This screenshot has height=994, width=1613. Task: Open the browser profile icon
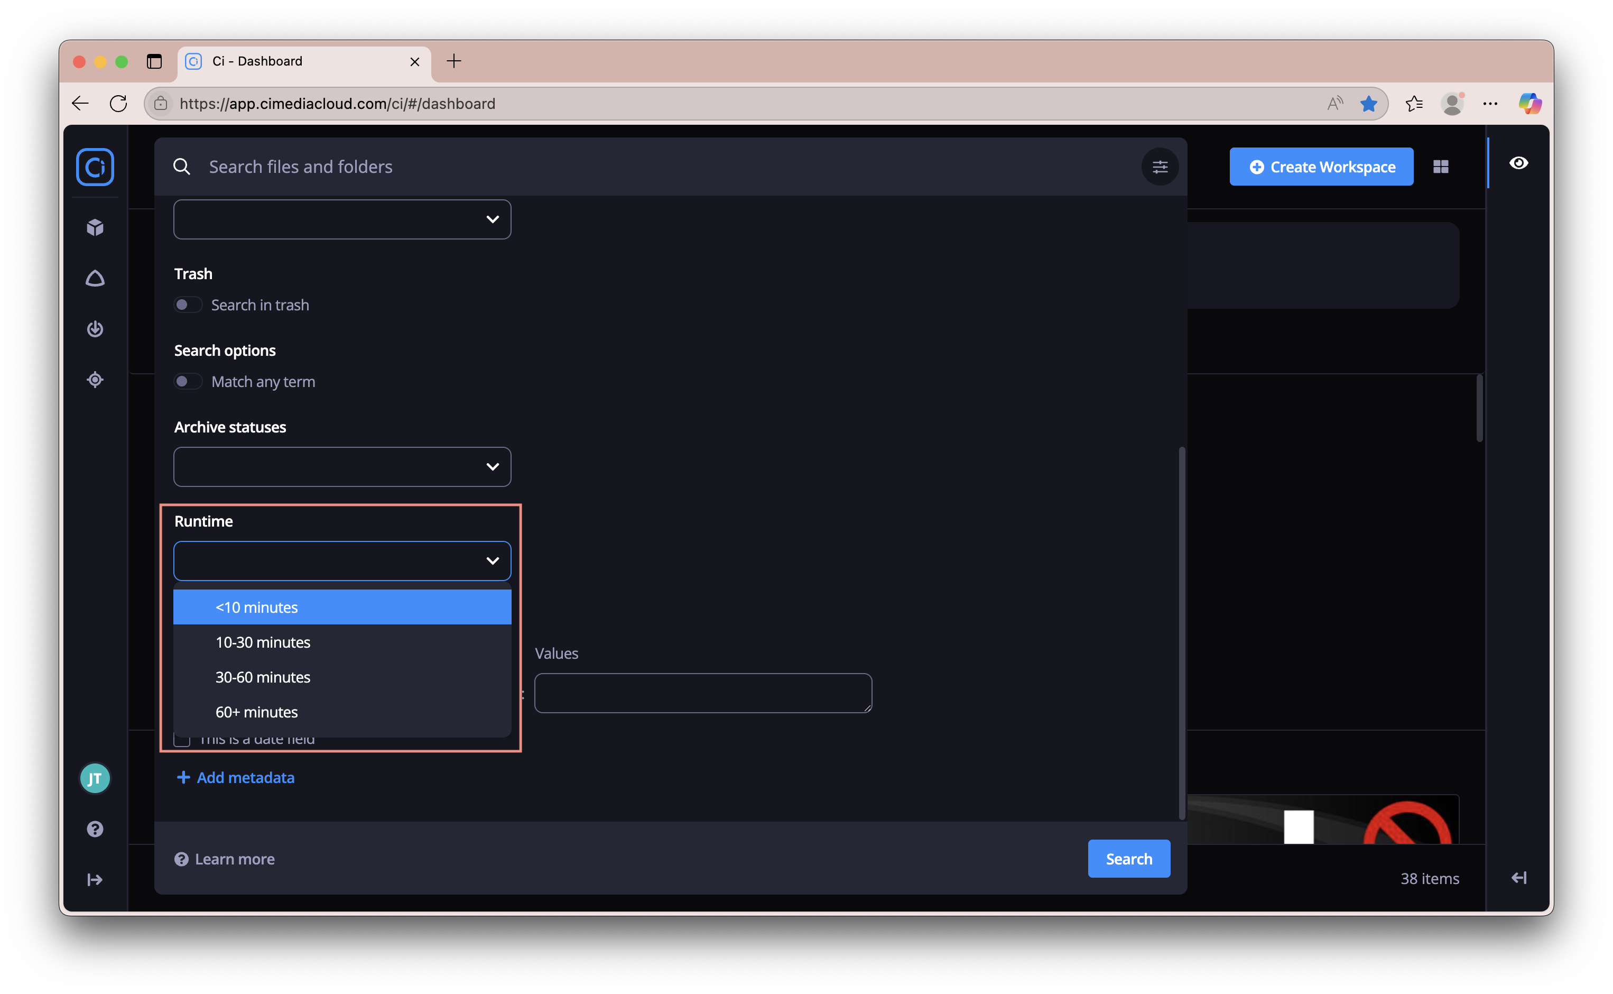point(1453,103)
